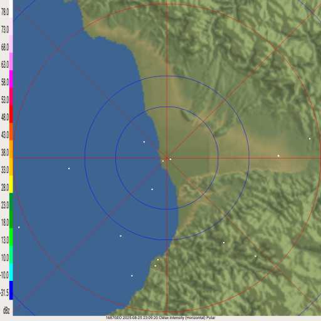
Task: Select the orange 38.0 dBz legend color
Action: coord(11,149)
